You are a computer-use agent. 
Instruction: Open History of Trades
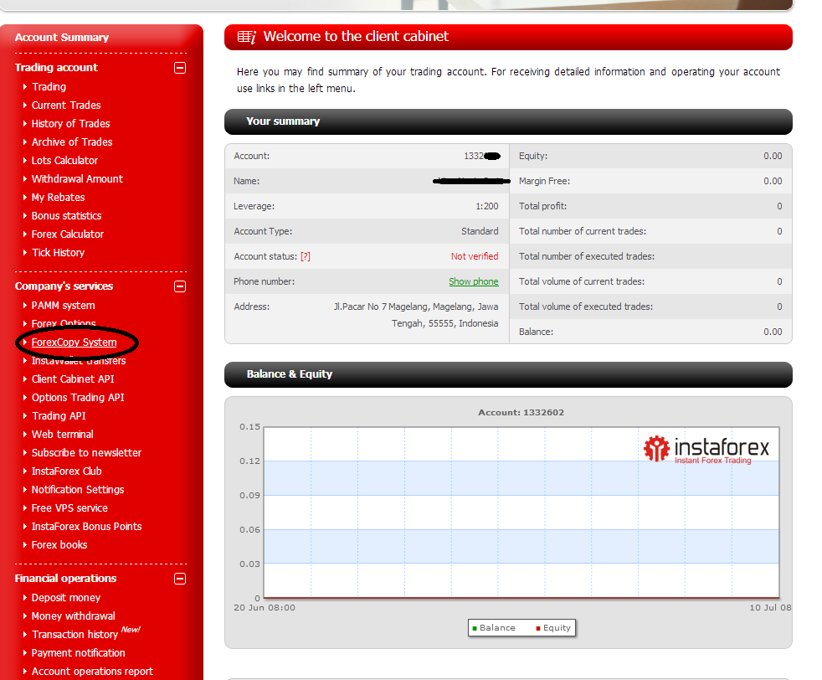point(71,123)
